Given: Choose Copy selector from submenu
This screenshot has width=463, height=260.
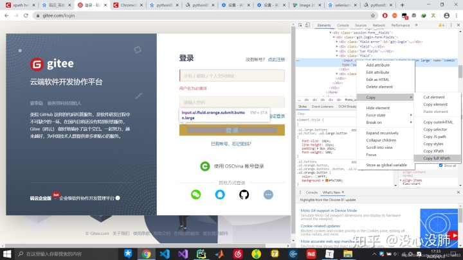Looking at the screenshot, I should click(x=437, y=130).
